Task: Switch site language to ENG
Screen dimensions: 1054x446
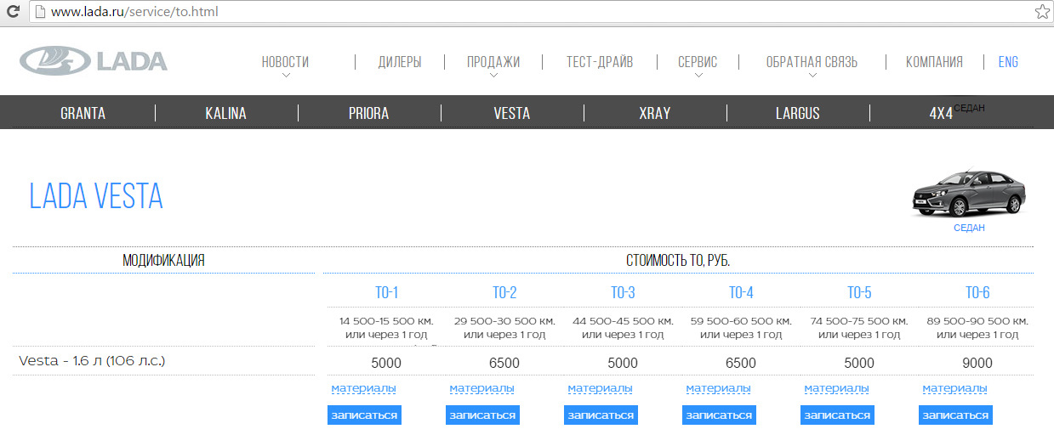Action: coord(1008,62)
